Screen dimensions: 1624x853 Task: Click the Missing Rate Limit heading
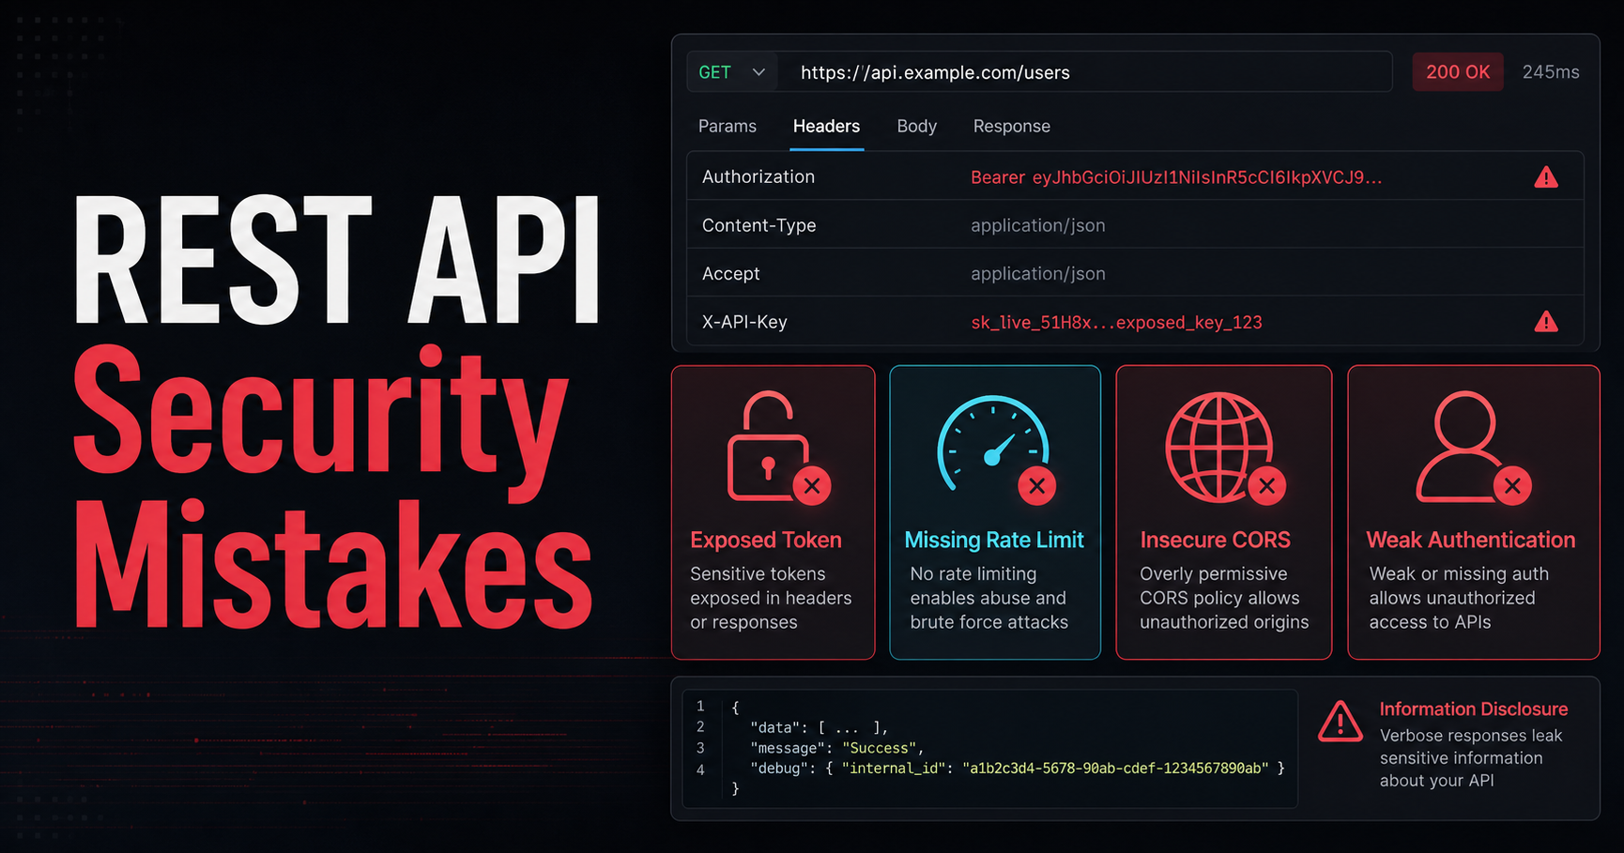(x=994, y=540)
